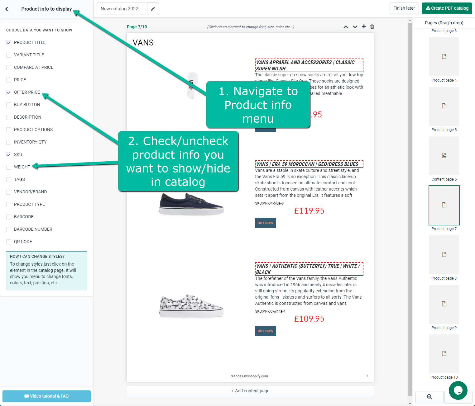Select the VANS page heading

[143, 43]
